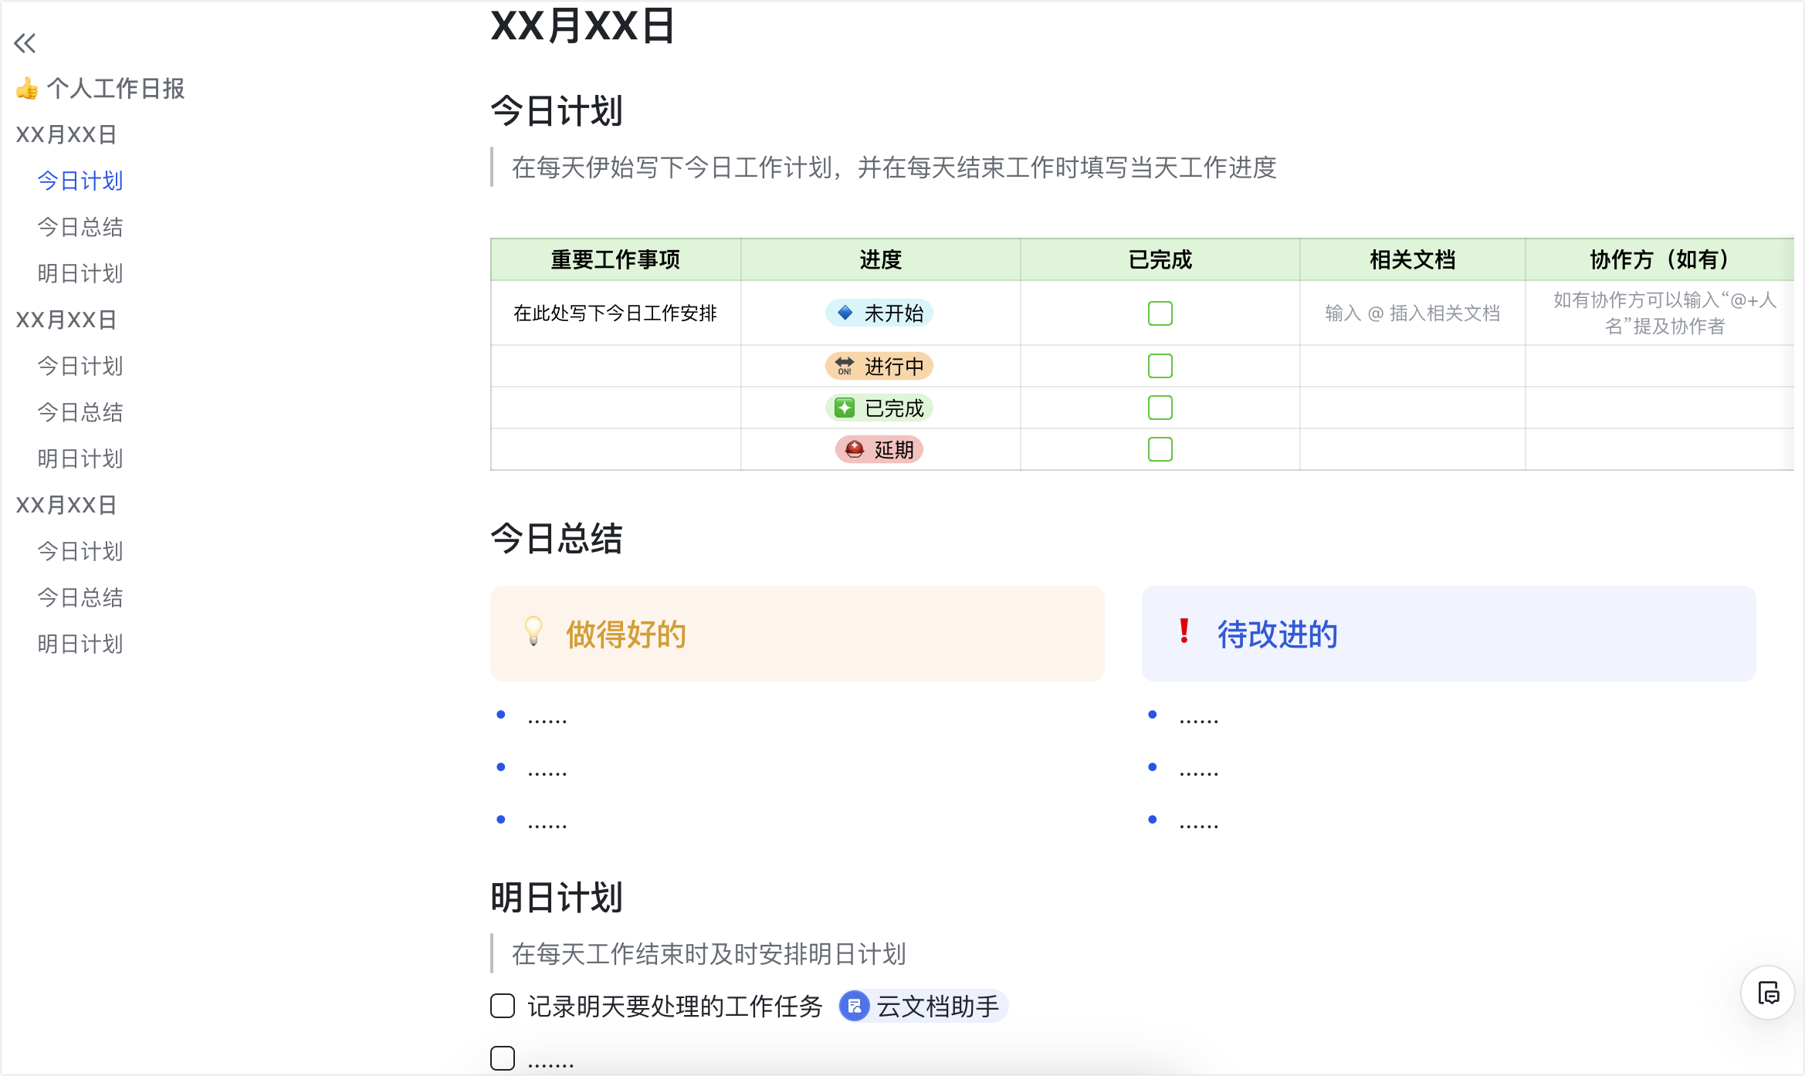This screenshot has height=1076, width=1805.
Task: Check the box for 记录明天要处理的工作任务
Action: click(x=502, y=1007)
